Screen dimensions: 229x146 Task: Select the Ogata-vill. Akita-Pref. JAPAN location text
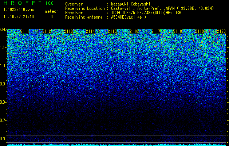(162, 8)
